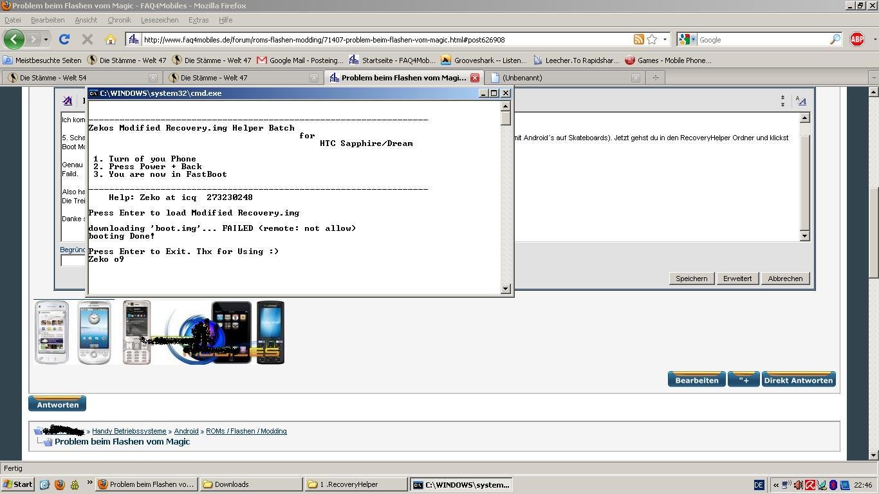
Task: Click Firefox icon in quick launch
Action: point(60,484)
